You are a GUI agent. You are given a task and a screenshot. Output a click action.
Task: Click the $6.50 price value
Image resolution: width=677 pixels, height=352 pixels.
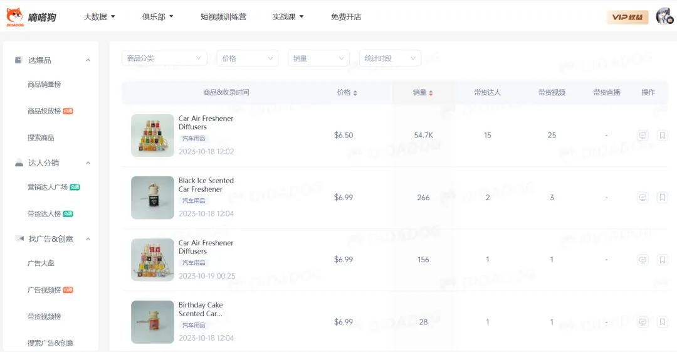tap(344, 136)
